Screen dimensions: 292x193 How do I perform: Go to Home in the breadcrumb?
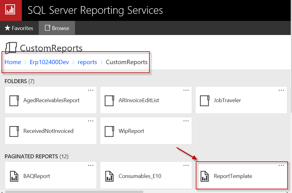[13, 62]
